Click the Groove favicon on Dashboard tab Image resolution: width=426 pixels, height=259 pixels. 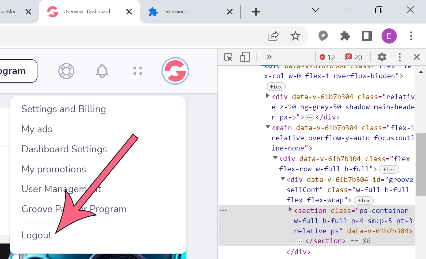[x=52, y=12]
